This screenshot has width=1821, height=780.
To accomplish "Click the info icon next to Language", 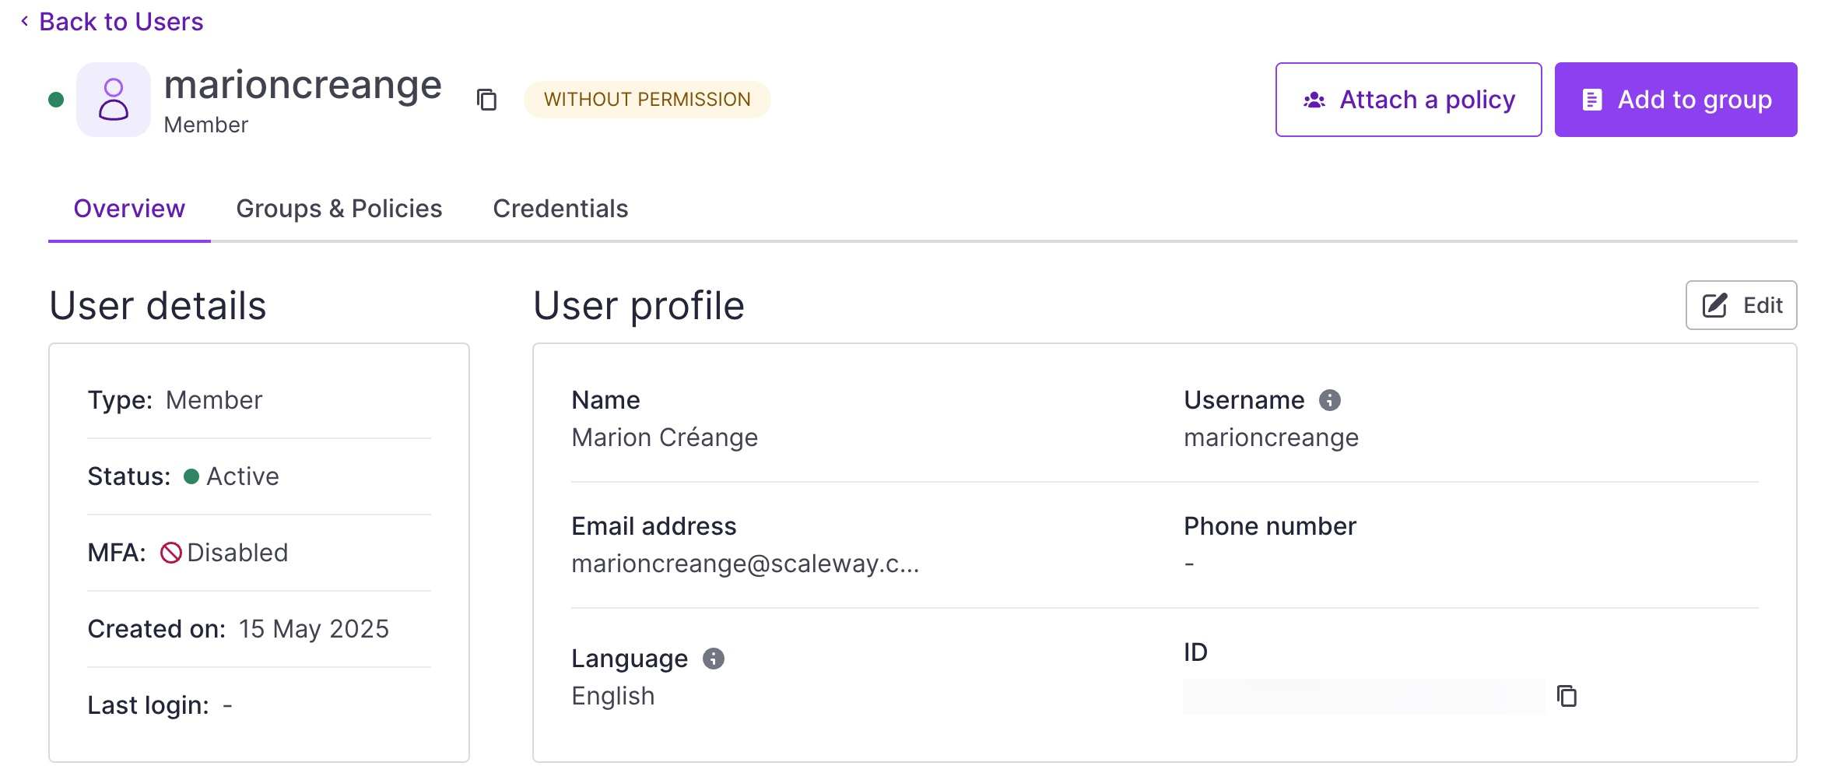I will point(713,659).
